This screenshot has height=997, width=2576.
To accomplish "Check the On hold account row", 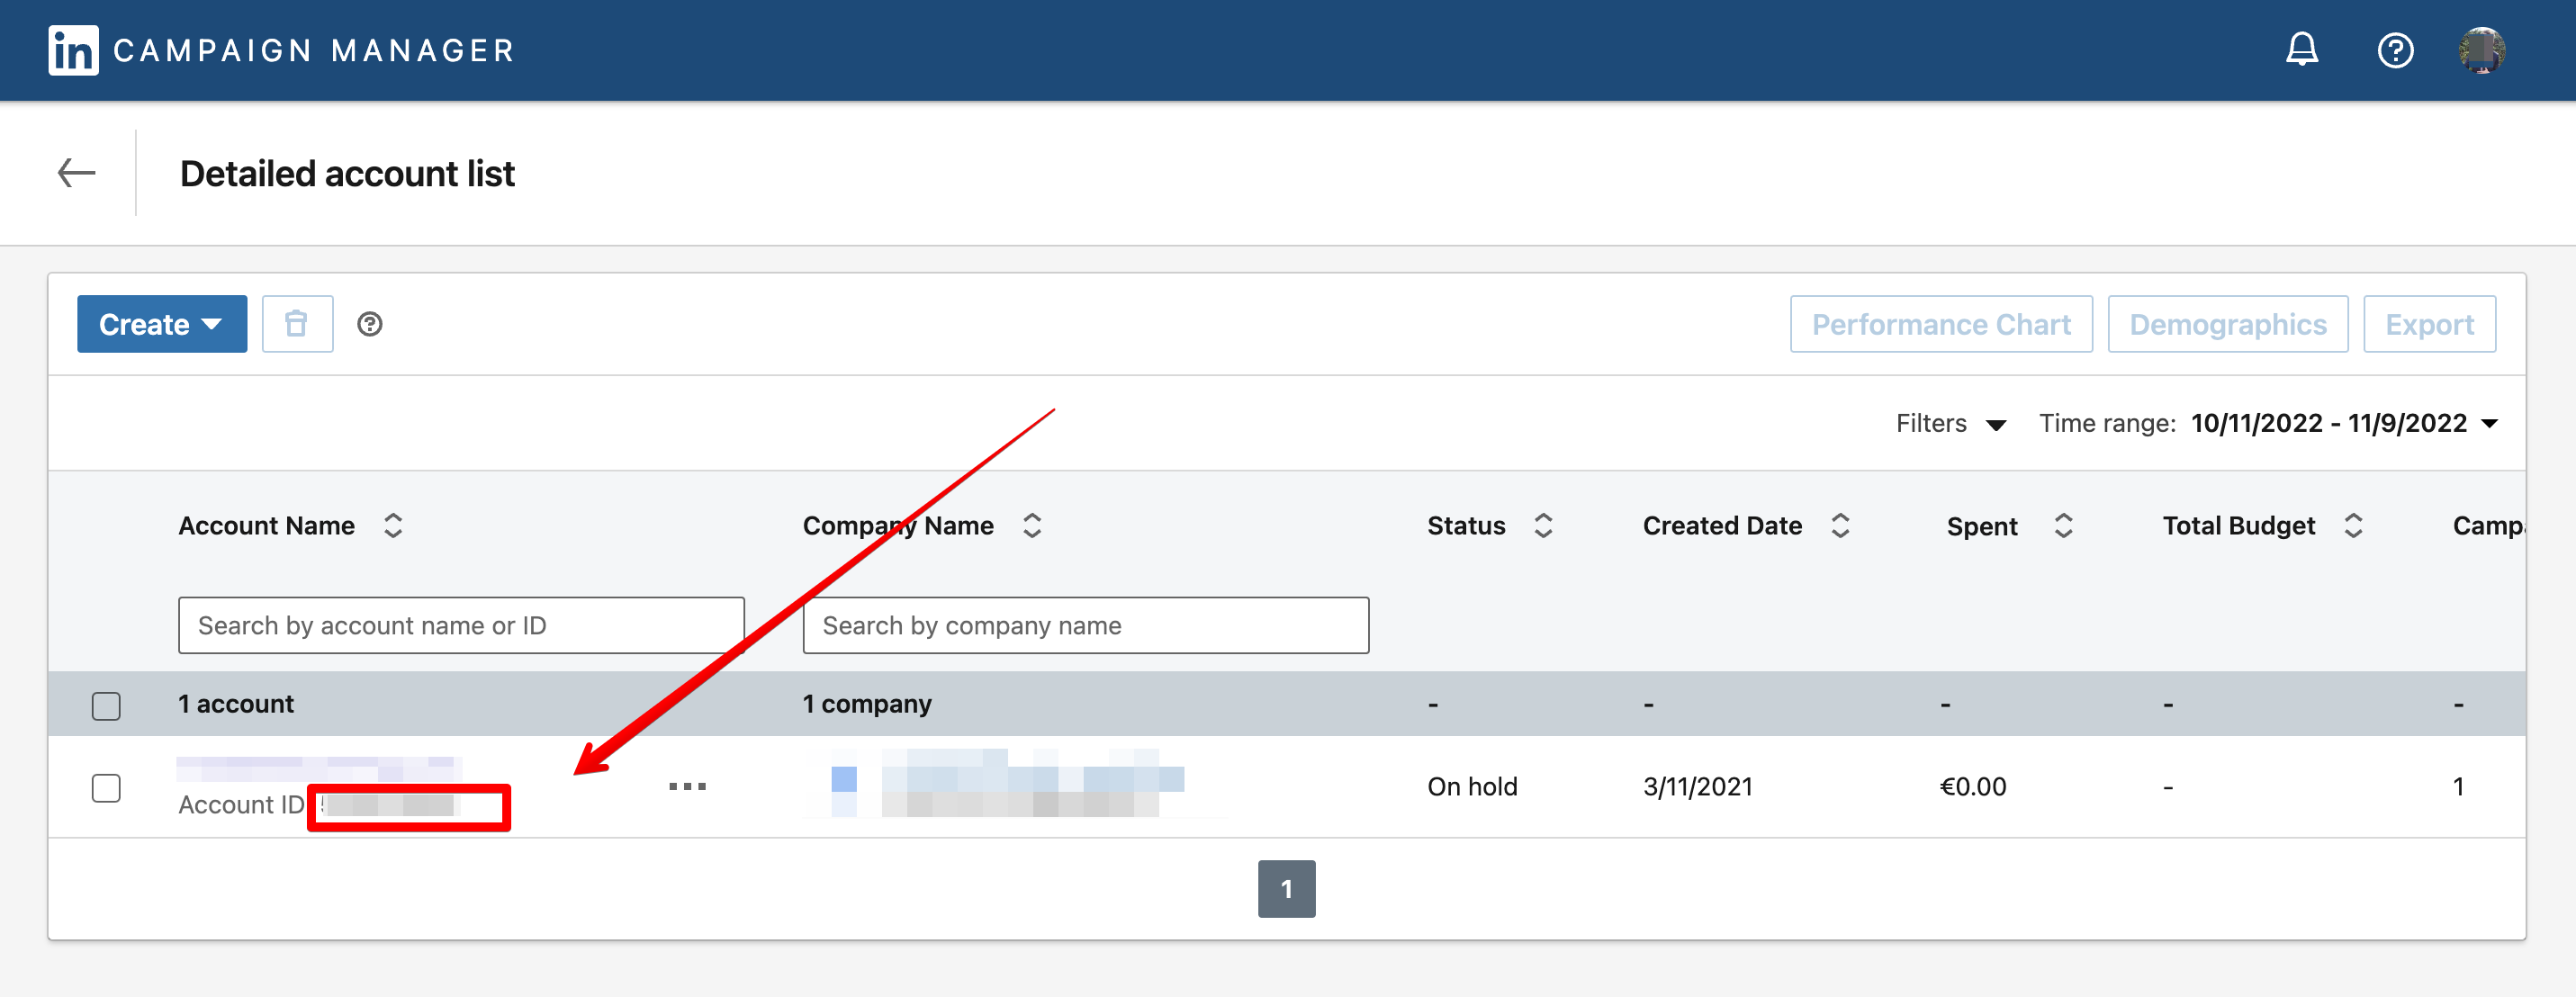I will pyautogui.click(x=106, y=788).
